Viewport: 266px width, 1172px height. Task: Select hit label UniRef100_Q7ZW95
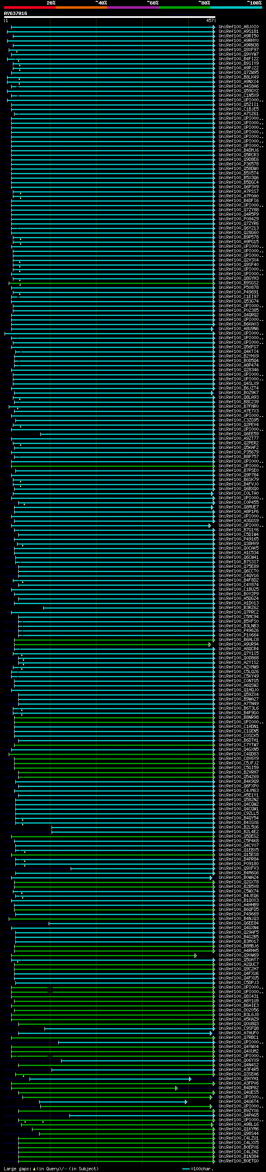(x=238, y=73)
